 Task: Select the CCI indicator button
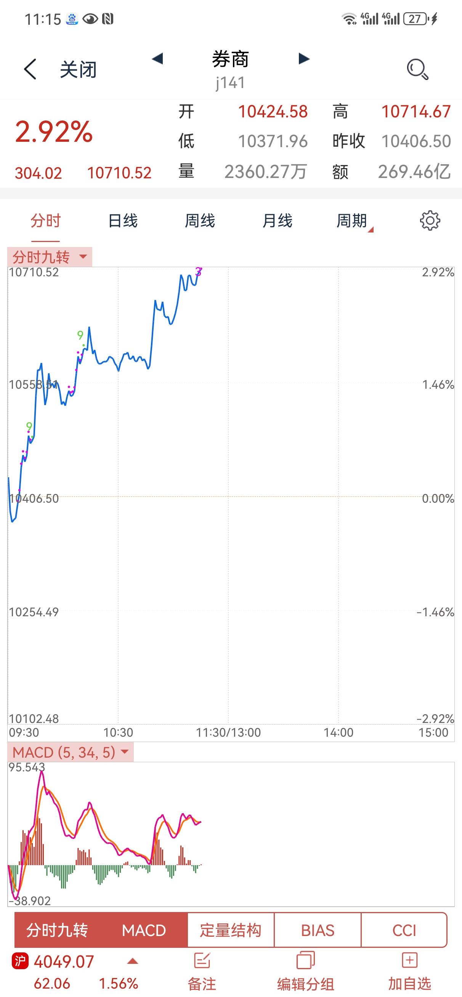[x=404, y=930]
